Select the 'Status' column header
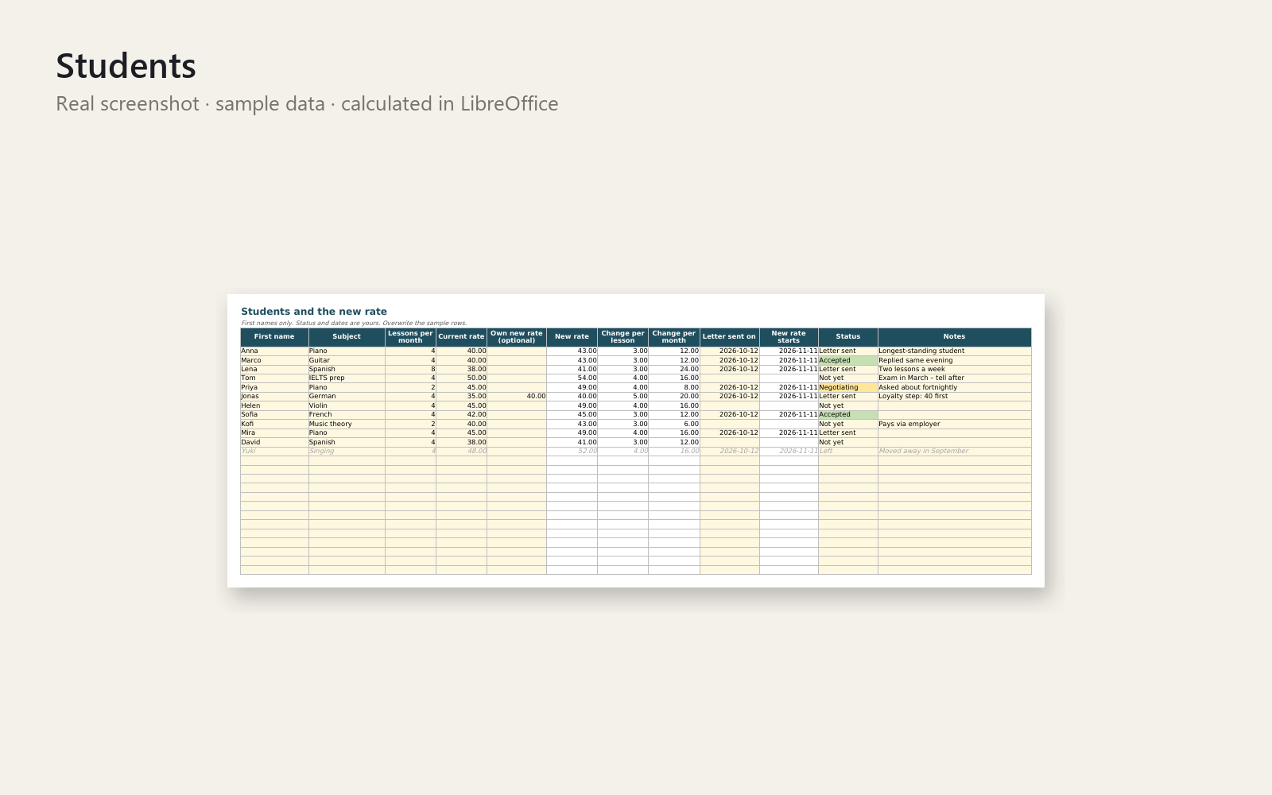 pos(848,337)
